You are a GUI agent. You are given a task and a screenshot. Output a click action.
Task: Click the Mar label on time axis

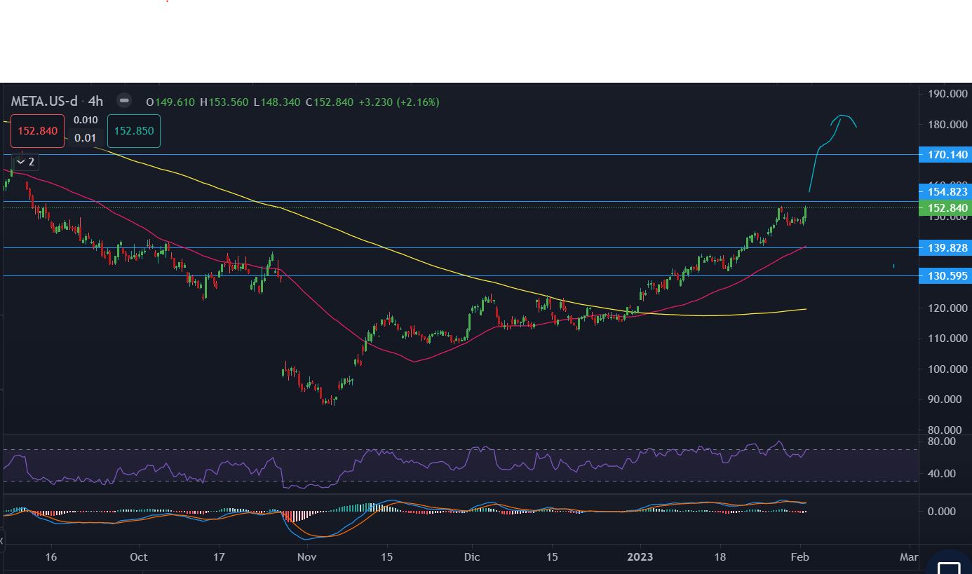(x=908, y=557)
